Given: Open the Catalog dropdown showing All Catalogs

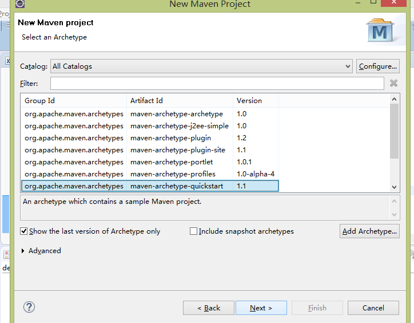Looking at the screenshot, I should (201, 66).
